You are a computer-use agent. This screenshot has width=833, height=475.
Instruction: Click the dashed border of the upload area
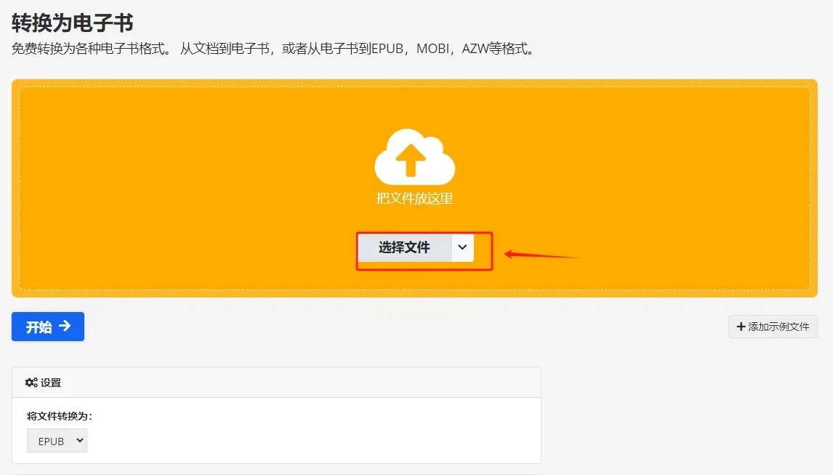point(414,87)
